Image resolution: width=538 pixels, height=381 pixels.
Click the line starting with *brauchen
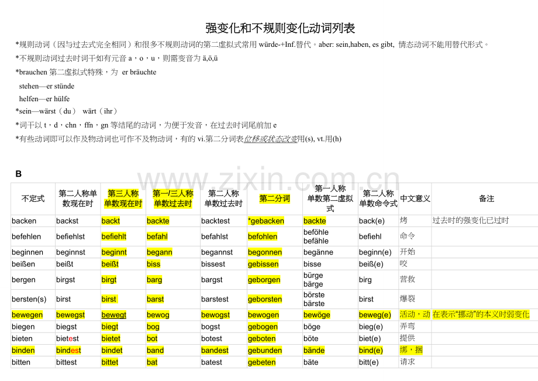click(x=85, y=71)
